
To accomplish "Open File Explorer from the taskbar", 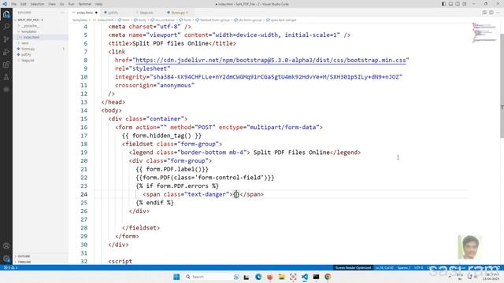I will click(282, 277).
